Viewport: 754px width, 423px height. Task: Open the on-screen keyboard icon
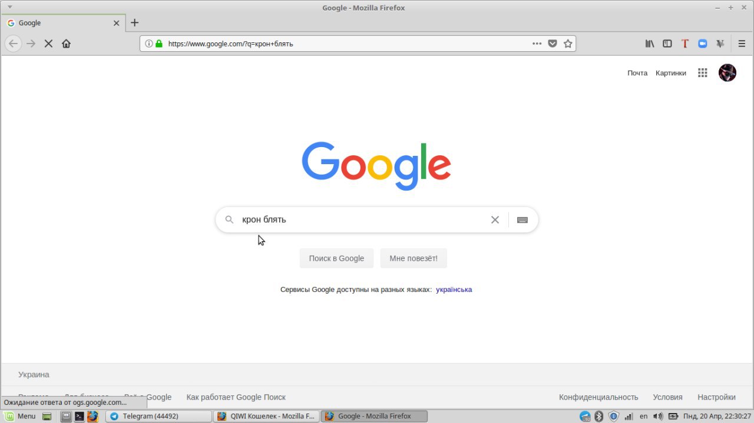pos(522,220)
